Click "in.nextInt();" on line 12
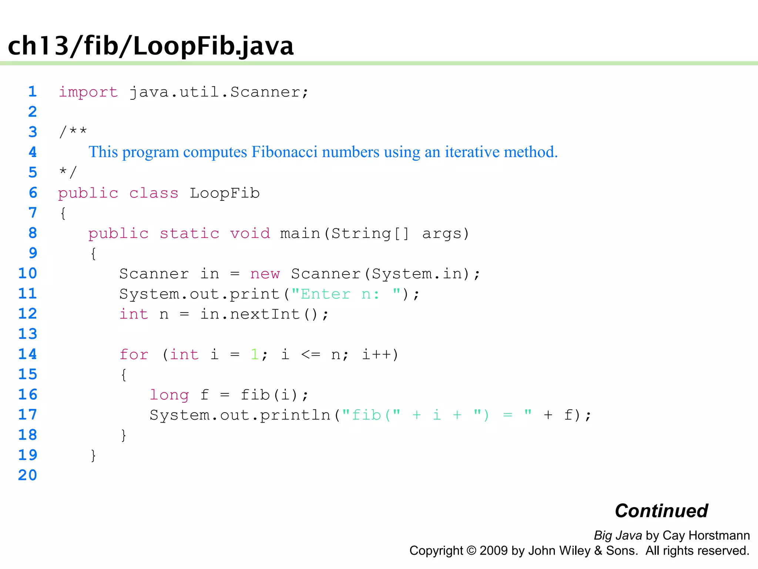Viewport: 758px width, 569px height. point(264,314)
